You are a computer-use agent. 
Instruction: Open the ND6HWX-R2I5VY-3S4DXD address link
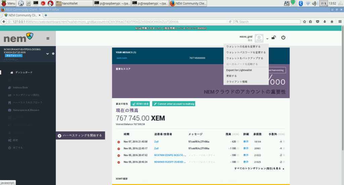170,162
